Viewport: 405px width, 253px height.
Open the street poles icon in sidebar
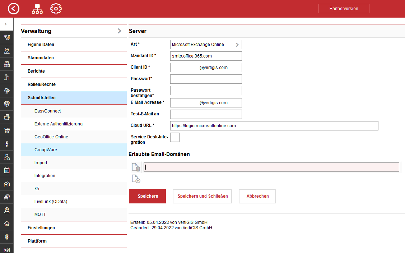pos(7,77)
